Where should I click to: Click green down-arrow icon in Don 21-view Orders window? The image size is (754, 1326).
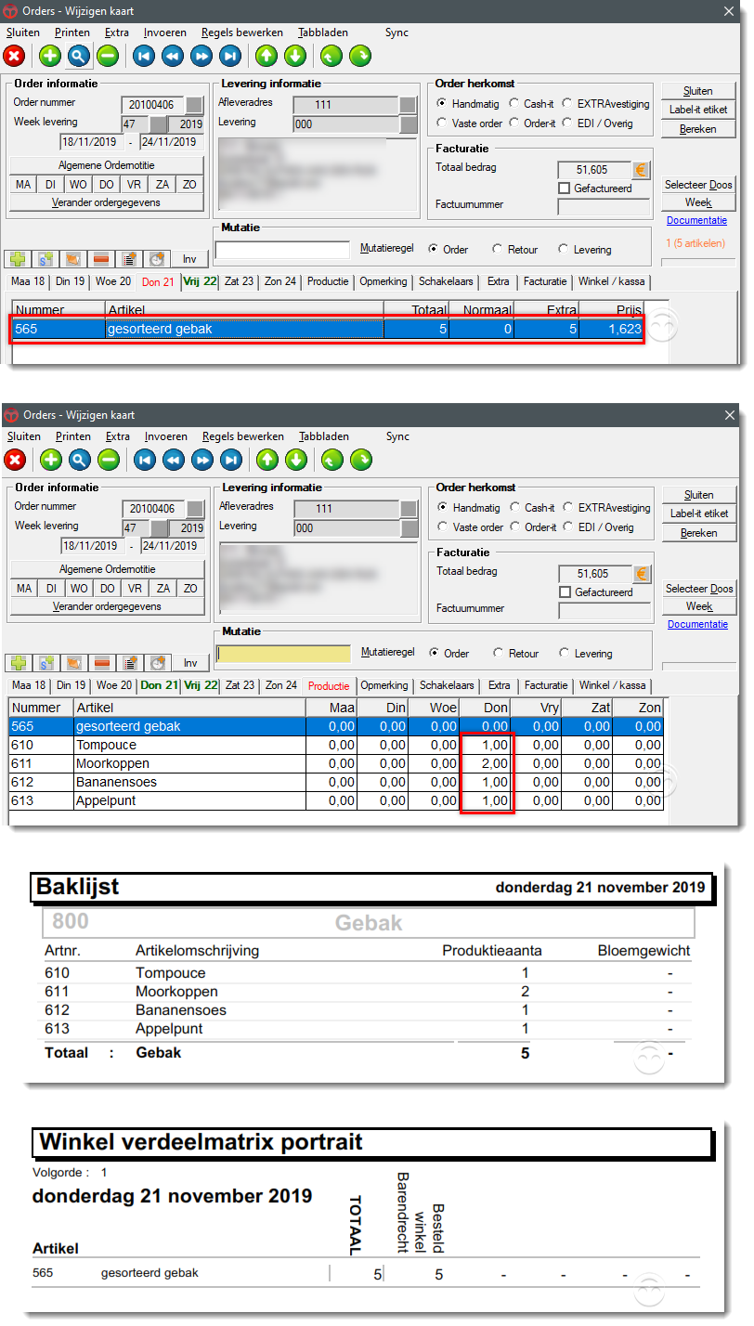coord(295,56)
